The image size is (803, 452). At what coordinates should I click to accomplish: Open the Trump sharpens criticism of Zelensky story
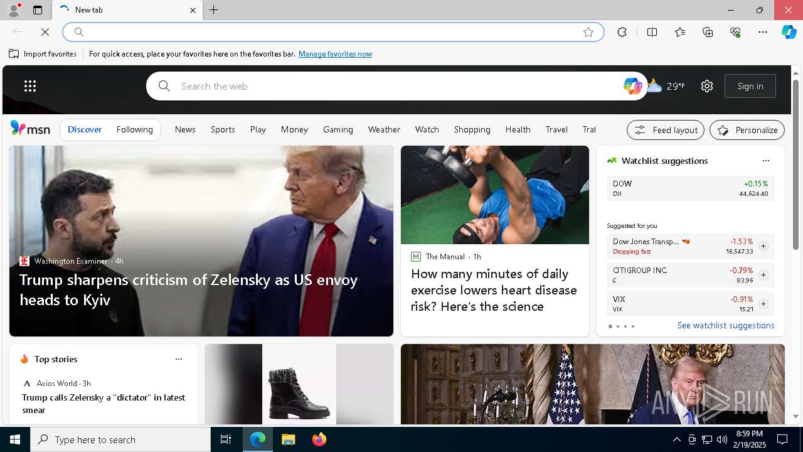(x=188, y=289)
